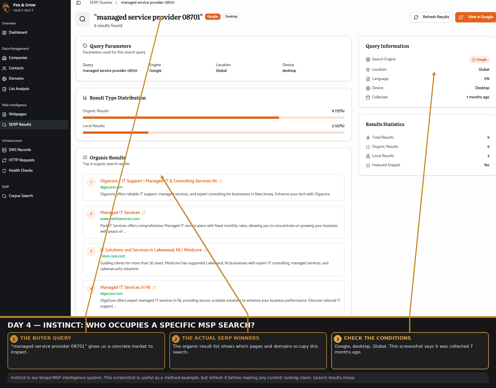Screen dimensions: 496x388
Task: Click the search icon beside the query title
Action: click(83, 19)
